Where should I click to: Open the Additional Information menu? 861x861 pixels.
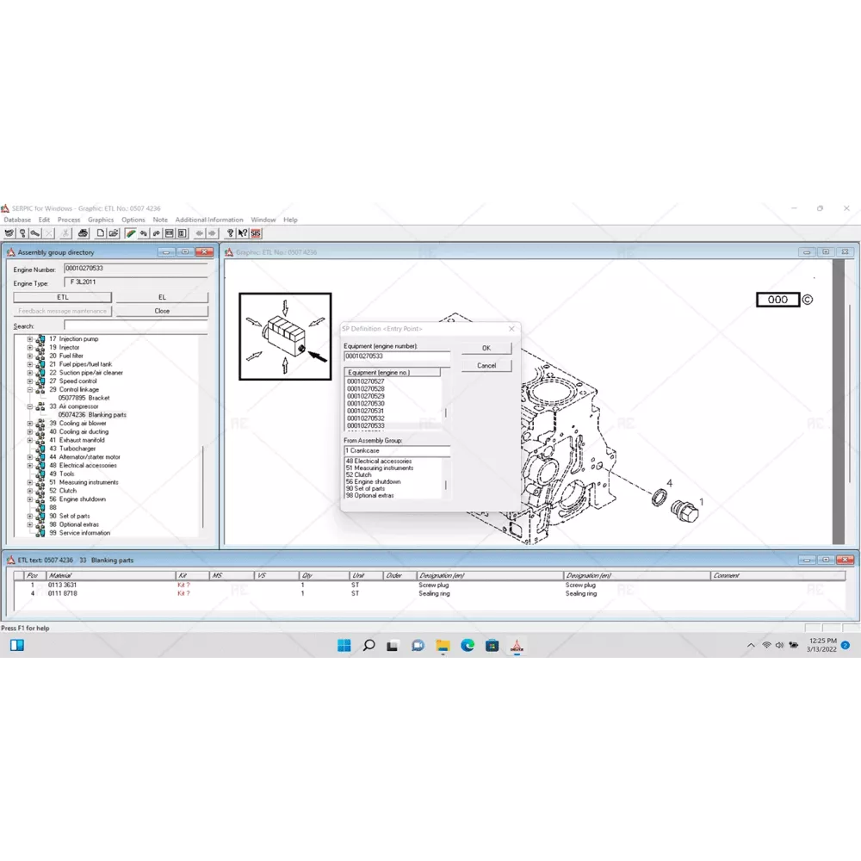209,220
